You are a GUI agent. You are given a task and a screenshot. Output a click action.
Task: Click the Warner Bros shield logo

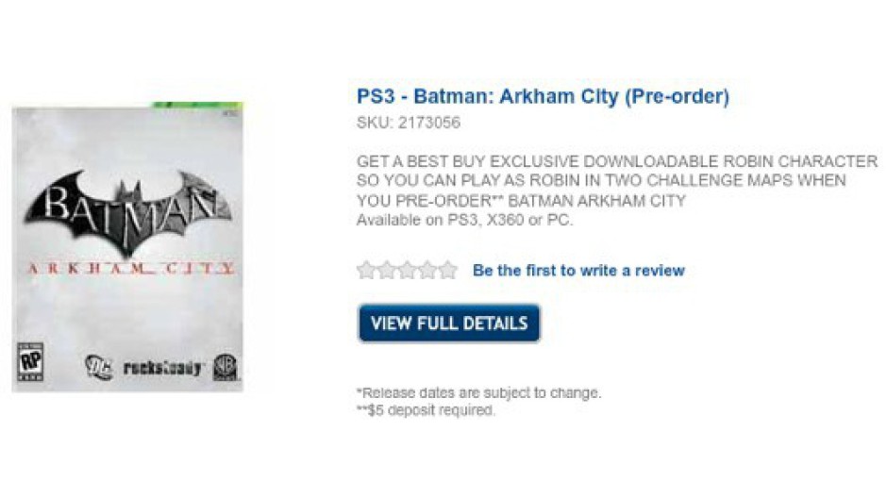225,366
